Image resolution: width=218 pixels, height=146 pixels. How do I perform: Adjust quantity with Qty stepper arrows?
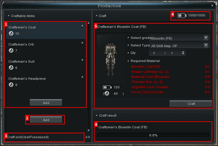[x=183, y=53]
